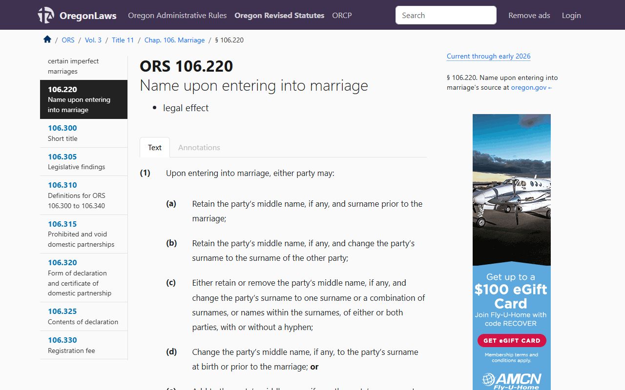Screen dimensions: 625x390
Task: Click '$100 eGift Card' ad text
Action: click(511, 296)
